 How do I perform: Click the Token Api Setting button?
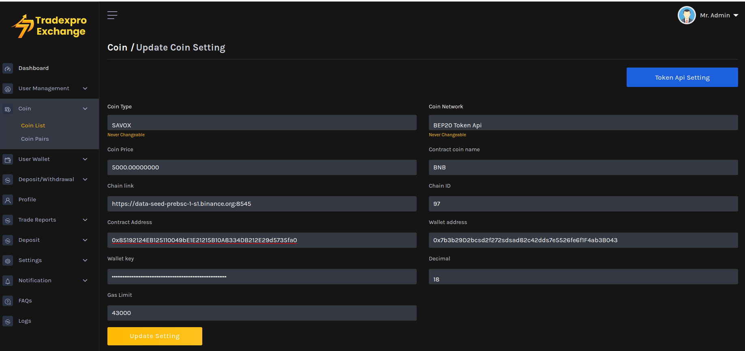tap(682, 77)
